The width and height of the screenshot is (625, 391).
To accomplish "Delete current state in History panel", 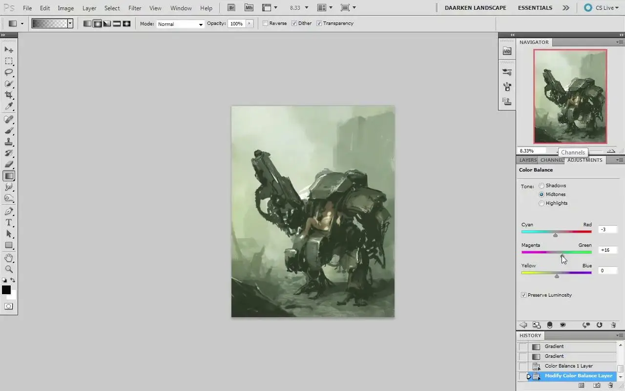I will point(610,386).
